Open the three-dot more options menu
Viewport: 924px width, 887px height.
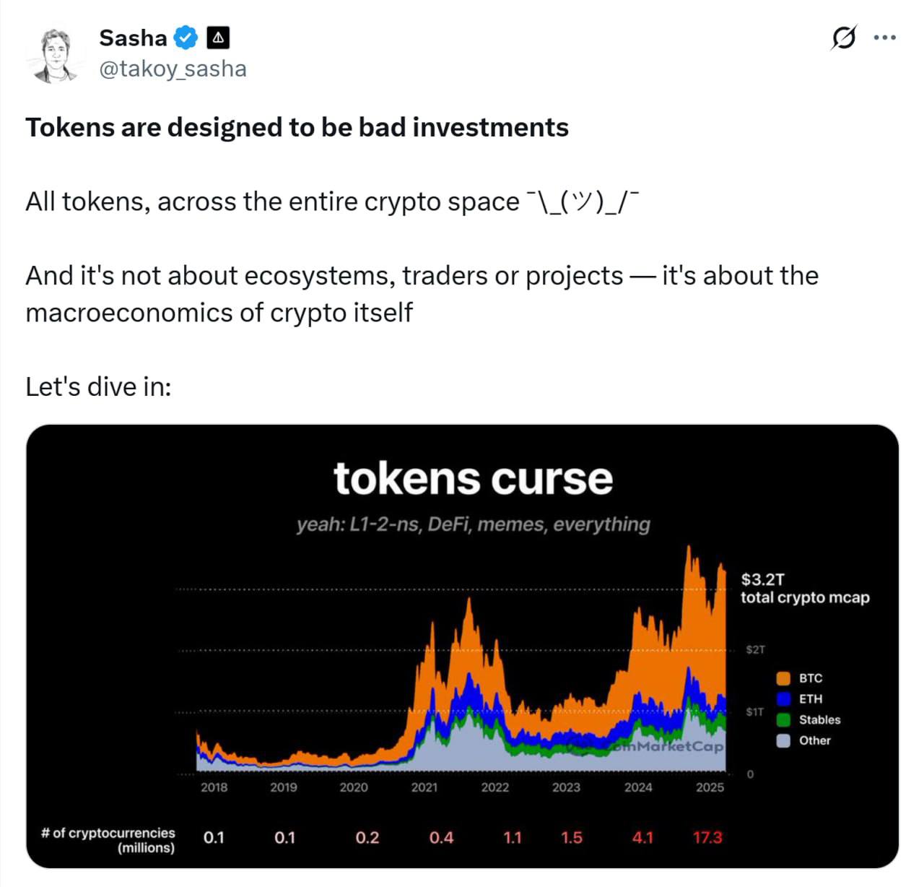click(x=884, y=38)
